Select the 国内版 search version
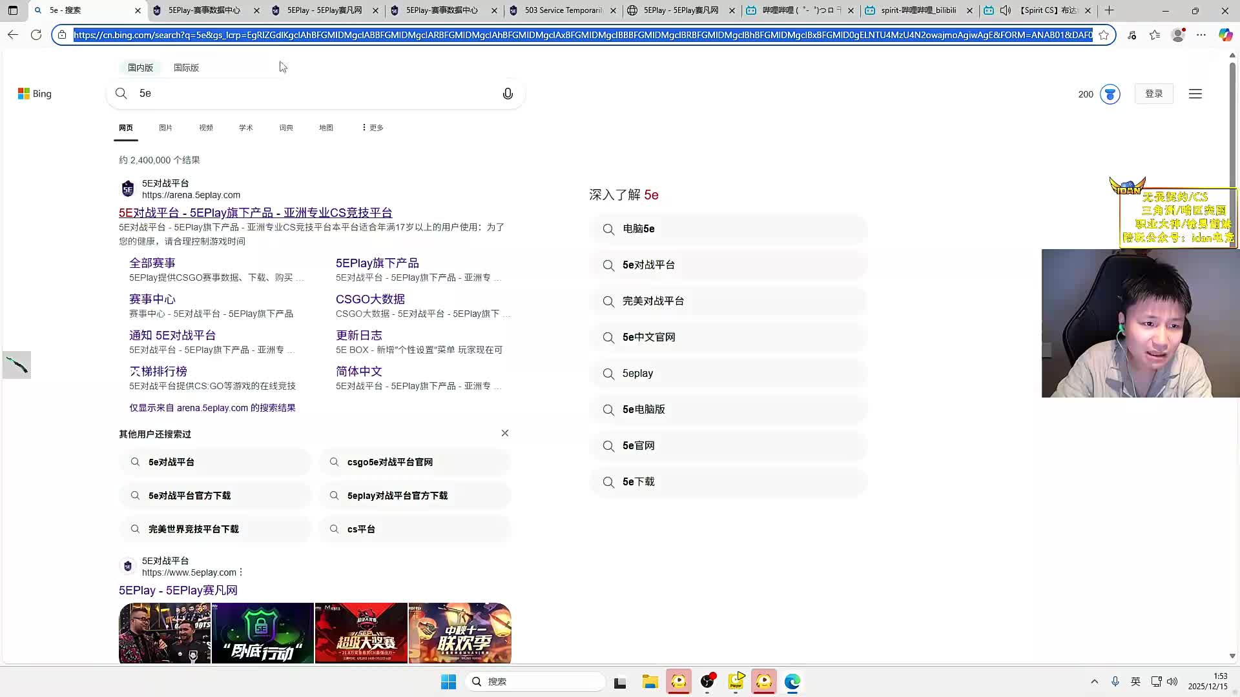The image size is (1240, 697). (140, 68)
